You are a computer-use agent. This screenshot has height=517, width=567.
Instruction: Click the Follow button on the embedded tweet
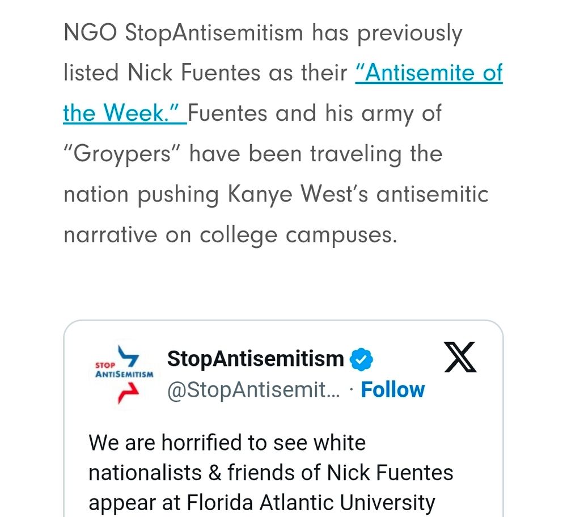click(393, 389)
